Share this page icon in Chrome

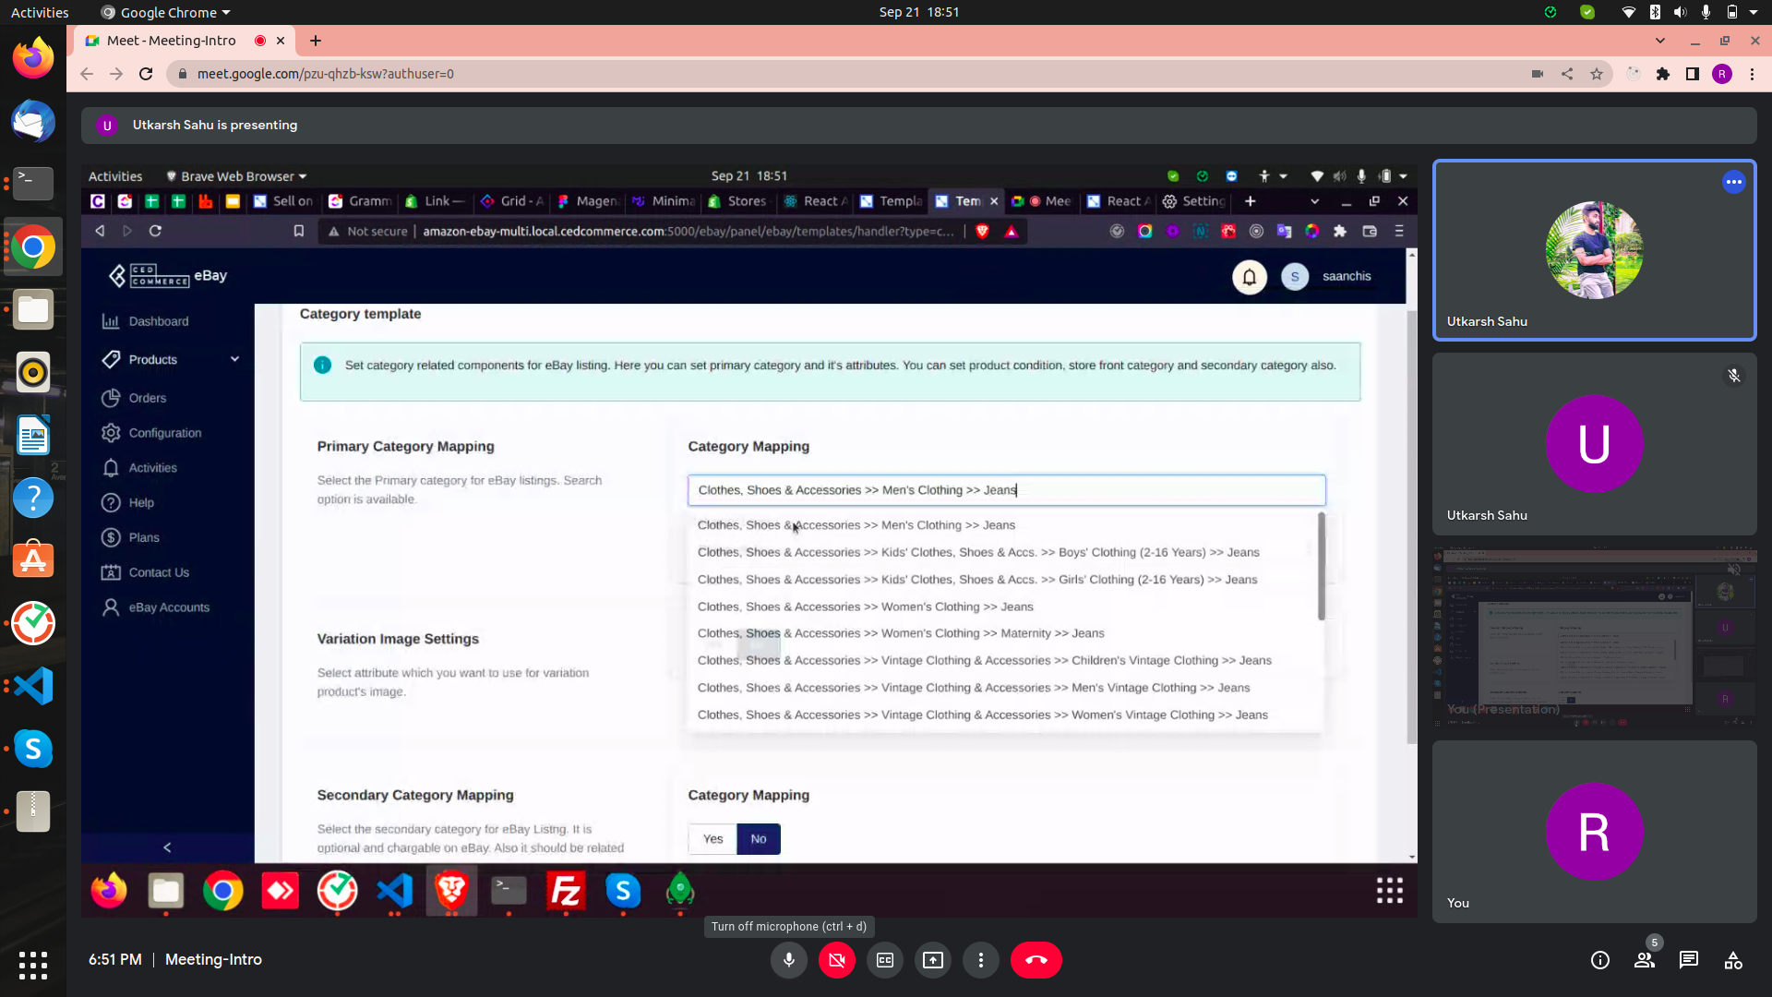(x=1567, y=74)
